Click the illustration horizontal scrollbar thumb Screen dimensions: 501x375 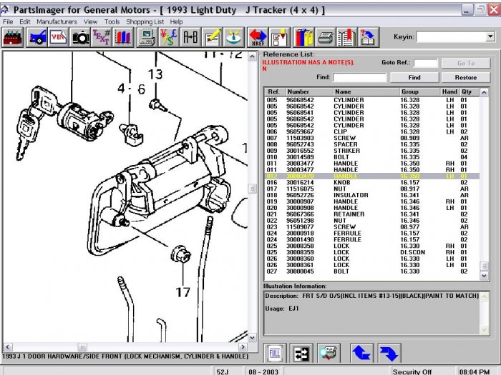pyautogui.click(x=82, y=347)
